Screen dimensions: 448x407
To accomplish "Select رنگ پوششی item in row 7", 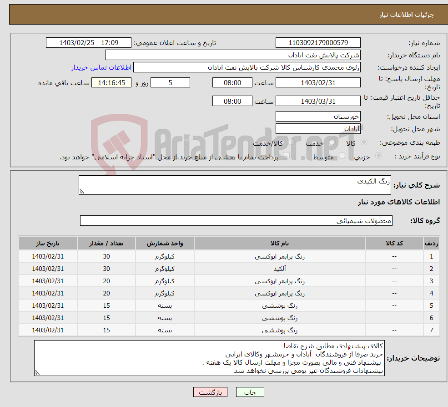I will click(x=280, y=331).
